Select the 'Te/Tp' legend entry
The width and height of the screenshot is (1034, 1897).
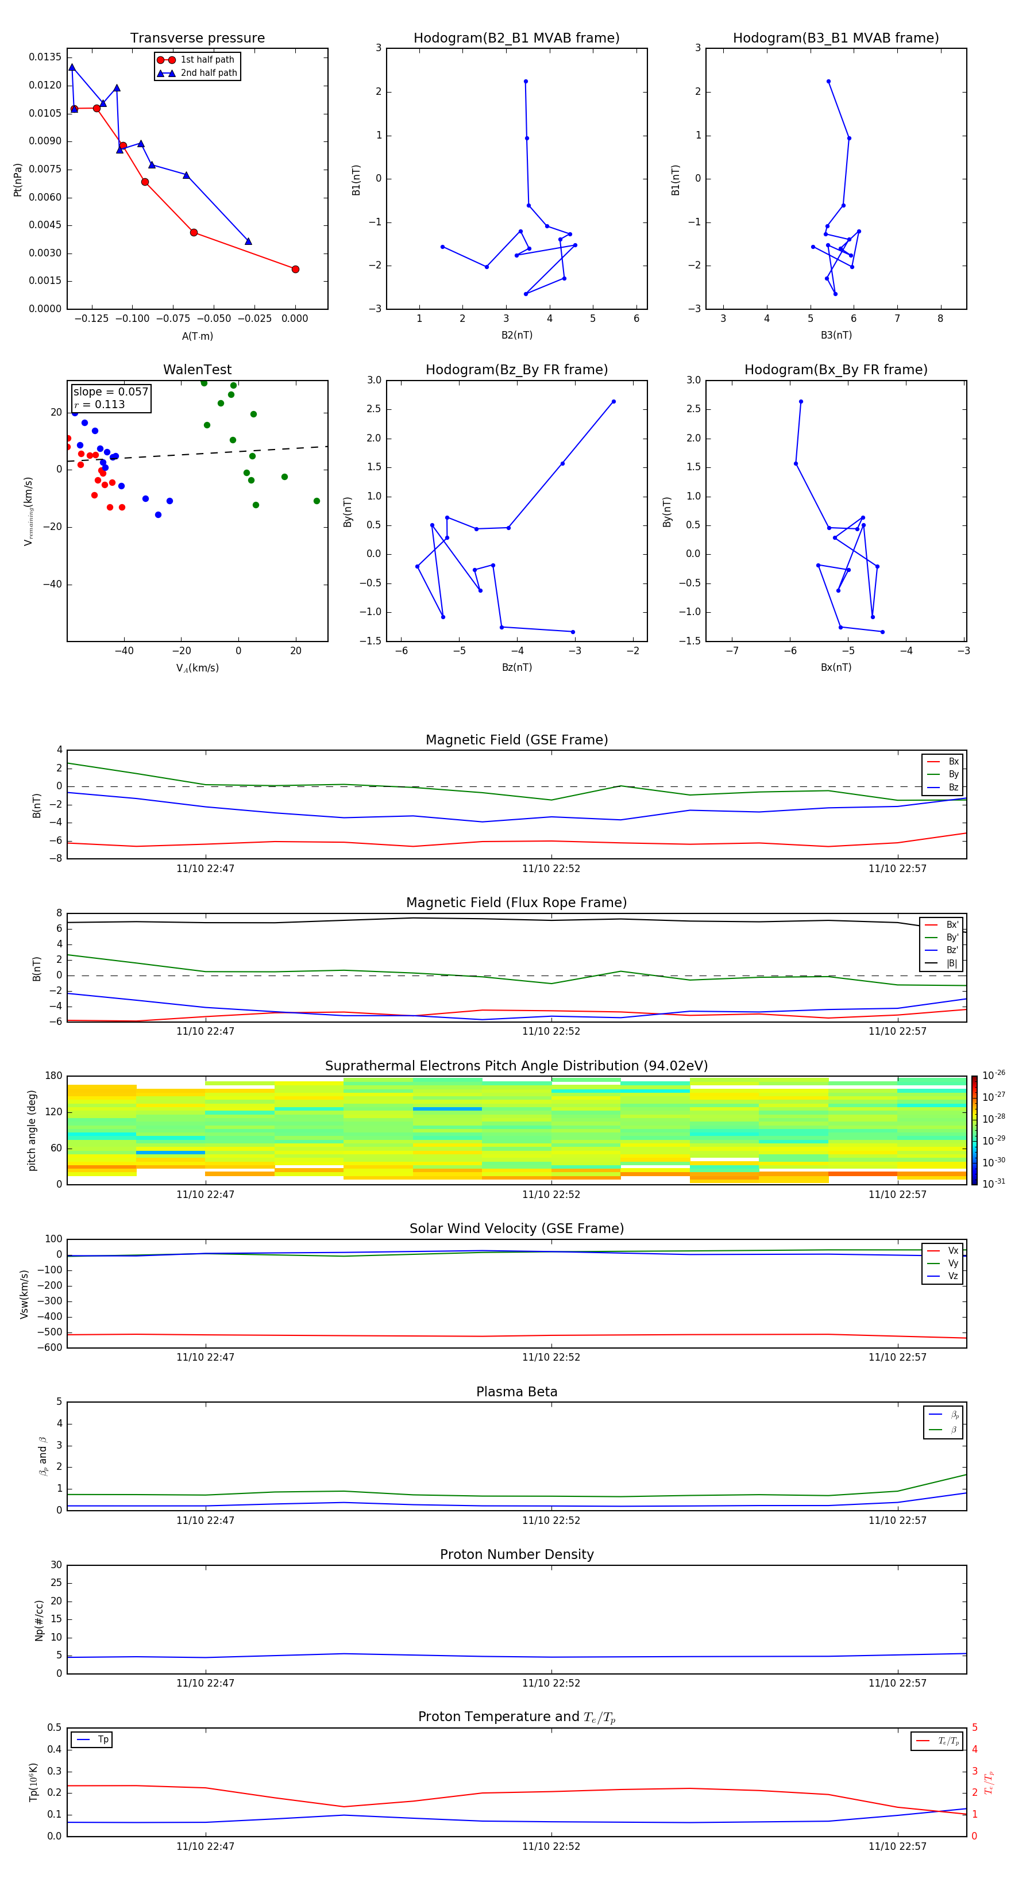click(937, 1741)
